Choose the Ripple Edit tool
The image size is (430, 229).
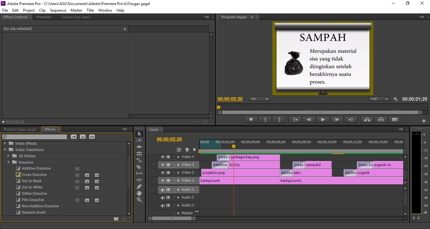click(139, 147)
